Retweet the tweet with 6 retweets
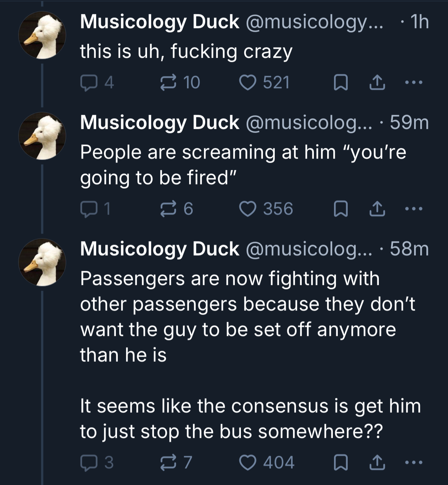The image size is (448, 485). (x=168, y=209)
